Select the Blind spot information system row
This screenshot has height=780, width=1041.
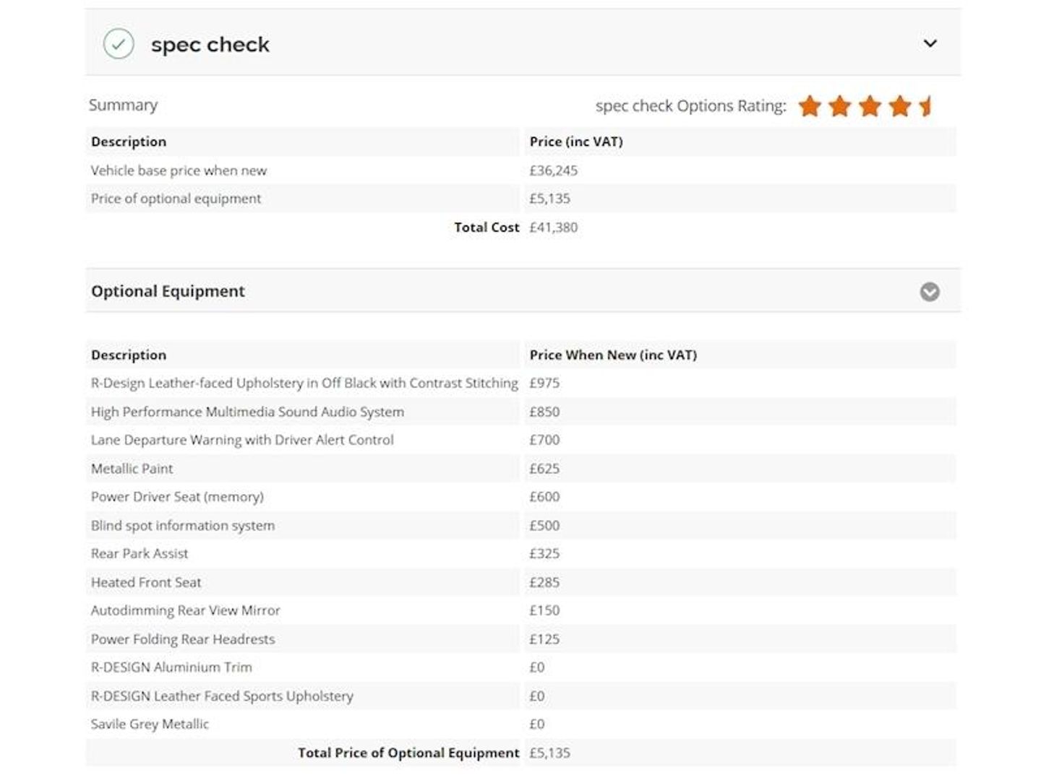(x=520, y=526)
